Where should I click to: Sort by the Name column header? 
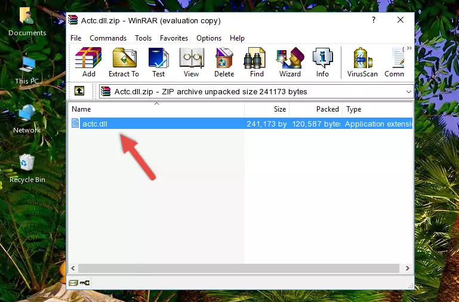[156, 109]
